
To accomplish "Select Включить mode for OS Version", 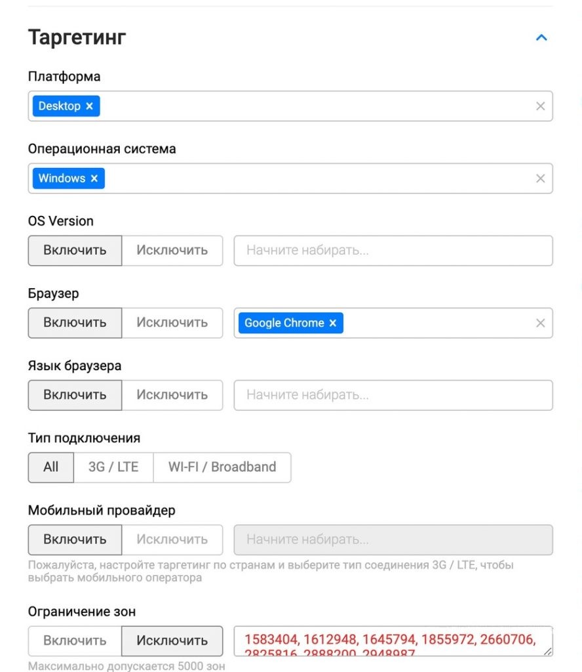I will coord(75,250).
